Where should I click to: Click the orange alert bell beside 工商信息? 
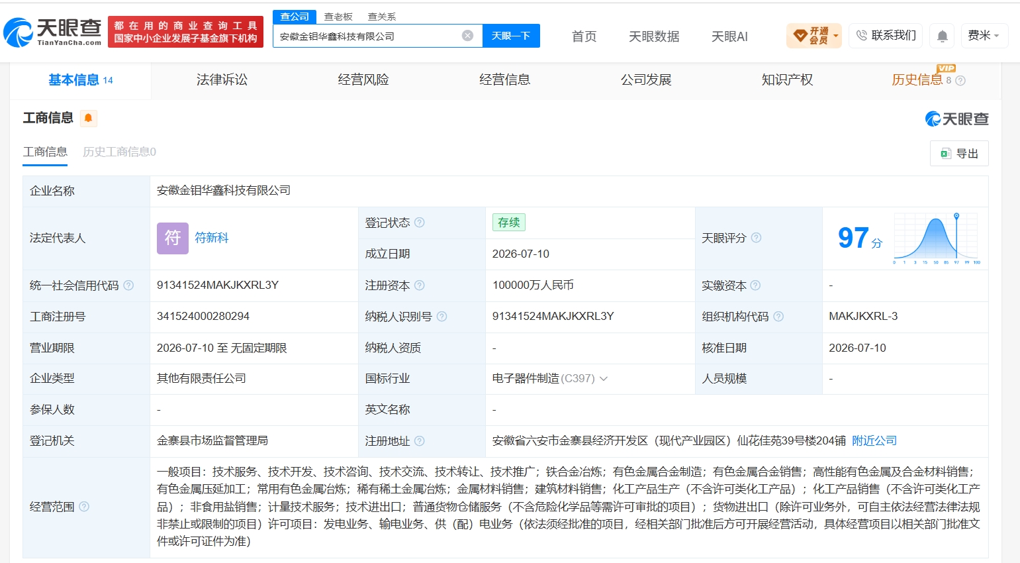click(x=88, y=118)
